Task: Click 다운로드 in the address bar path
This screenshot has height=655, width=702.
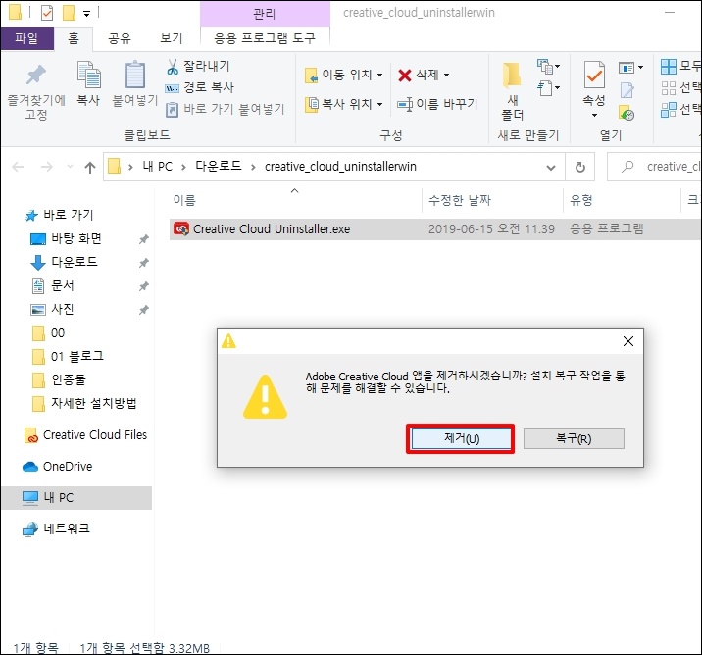Action: point(219,166)
